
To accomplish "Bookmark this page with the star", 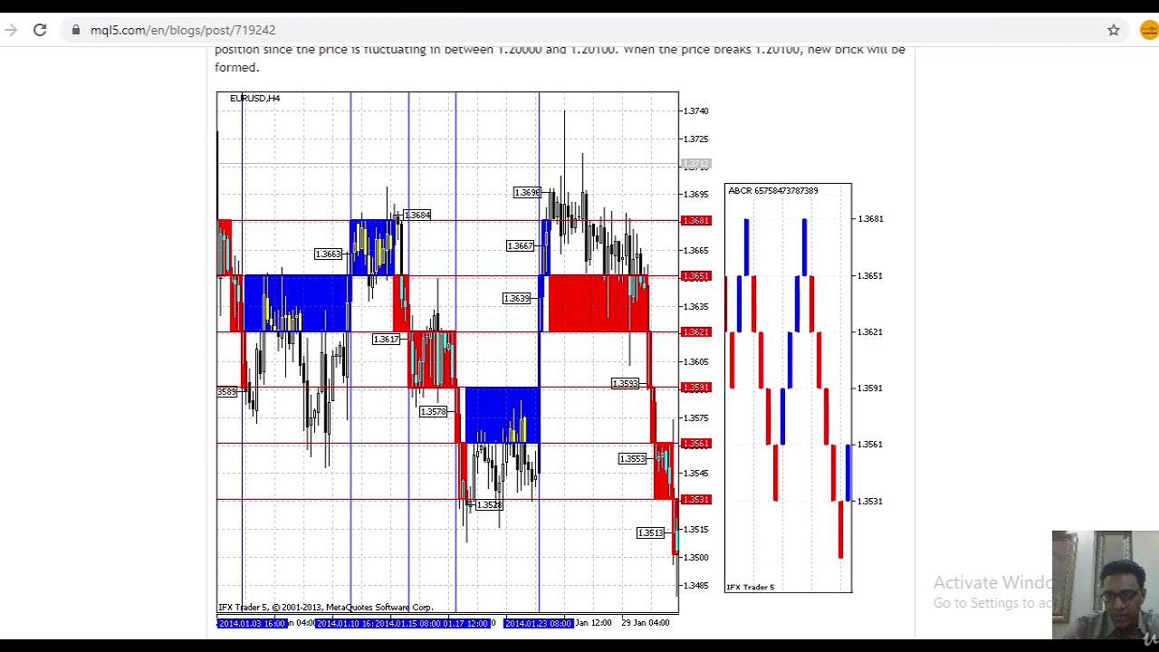I will (x=1114, y=30).
